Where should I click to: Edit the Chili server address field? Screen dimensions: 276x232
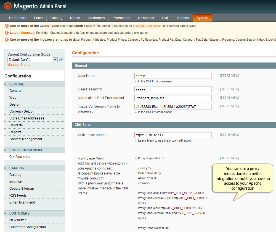click(x=173, y=135)
